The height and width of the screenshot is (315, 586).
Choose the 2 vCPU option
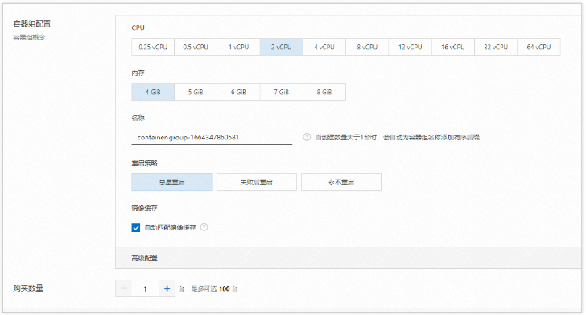[x=282, y=48]
